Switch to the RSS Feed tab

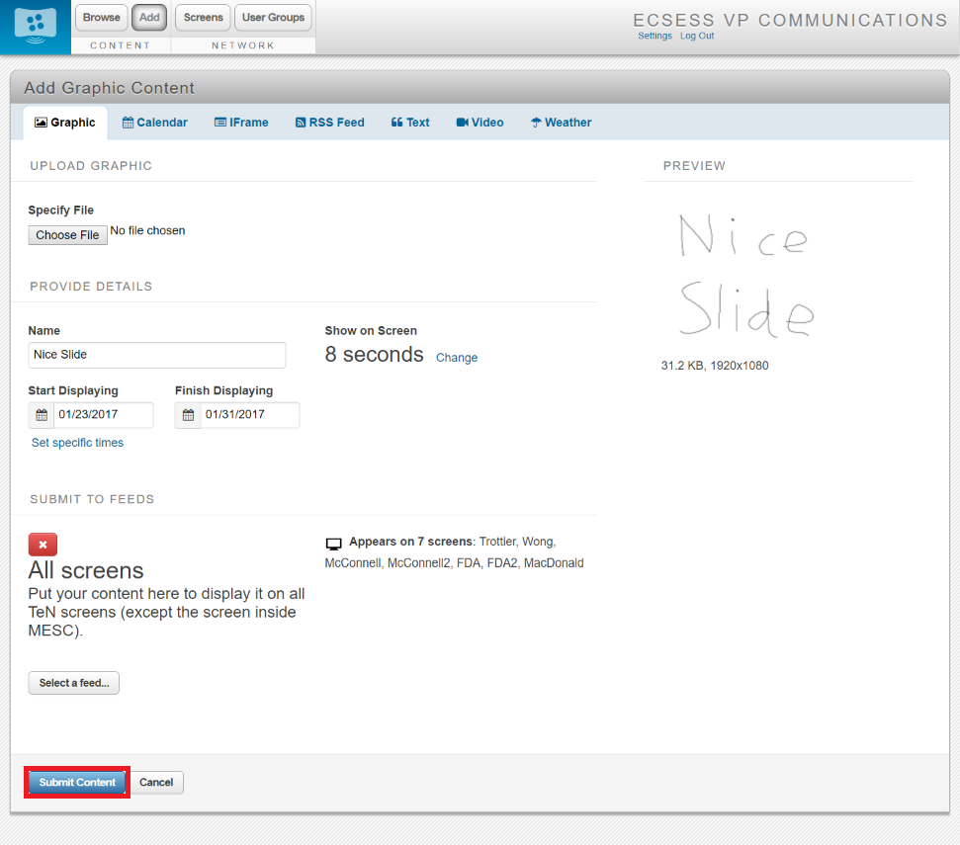click(x=330, y=123)
